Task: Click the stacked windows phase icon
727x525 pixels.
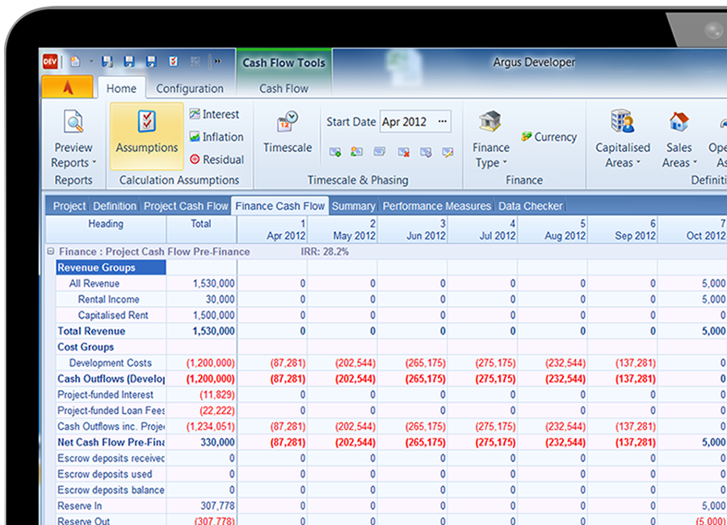Action: (380, 151)
